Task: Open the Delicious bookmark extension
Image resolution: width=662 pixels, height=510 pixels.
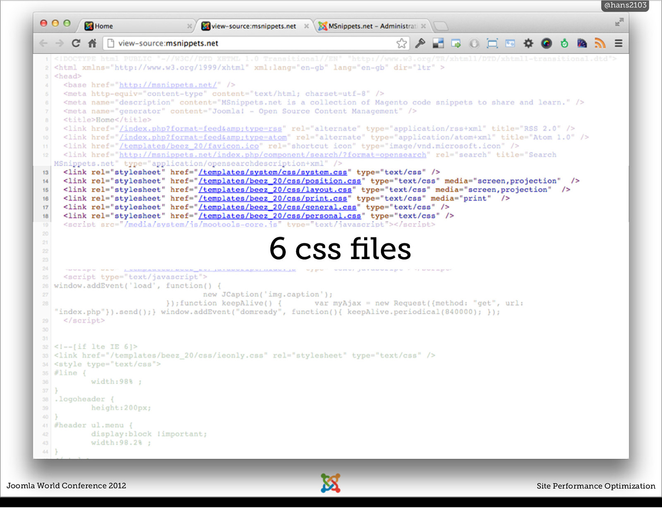Action: [438, 43]
